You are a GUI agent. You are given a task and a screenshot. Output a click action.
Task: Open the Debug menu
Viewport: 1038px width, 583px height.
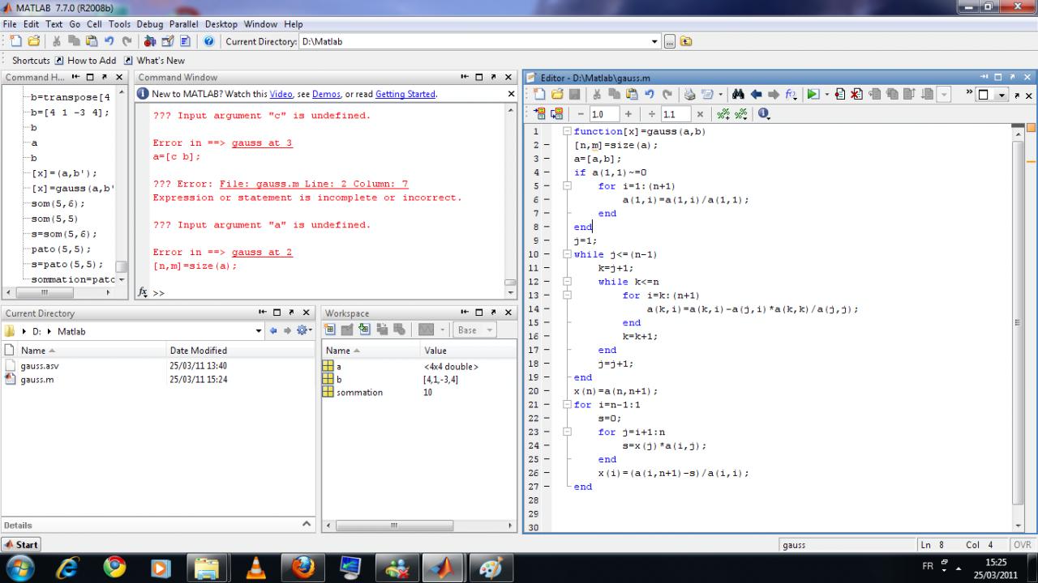[149, 24]
